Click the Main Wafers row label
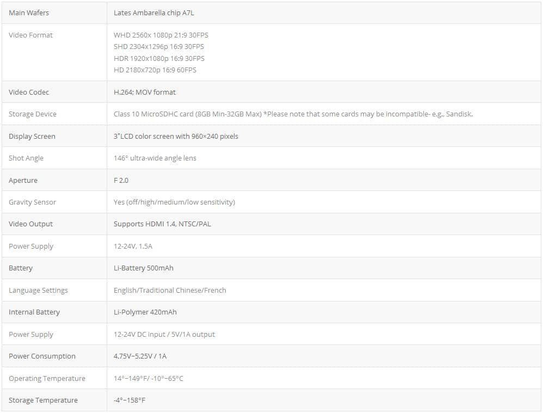This screenshot has width=543, height=413. click(x=29, y=13)
